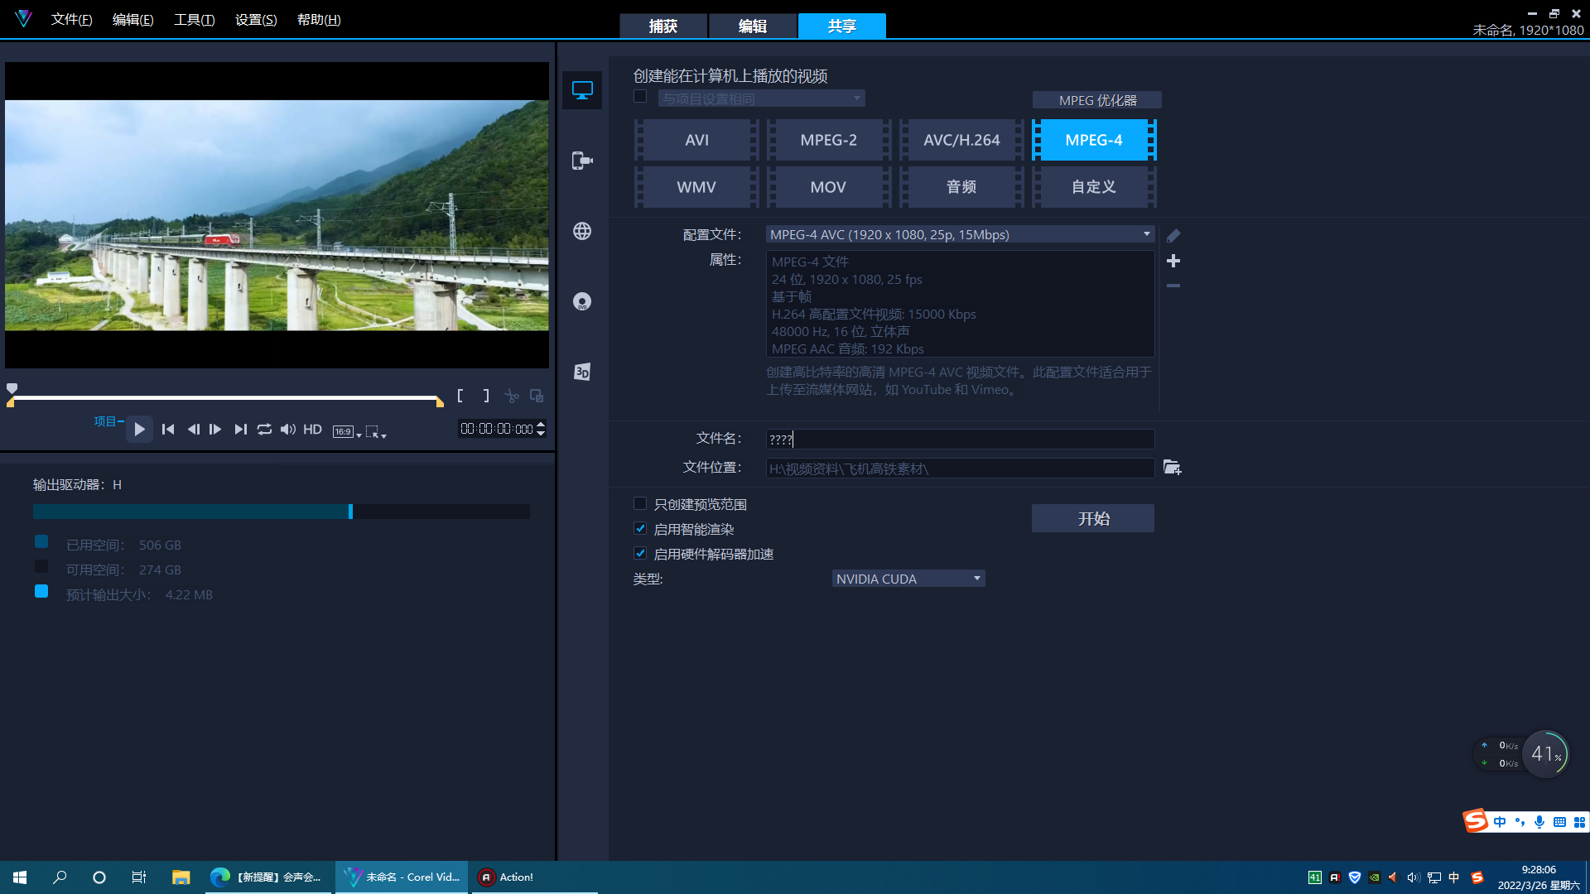Click the 3D capture icon in sidebar
Screen dimensions: 1590x894
[582, 371]
